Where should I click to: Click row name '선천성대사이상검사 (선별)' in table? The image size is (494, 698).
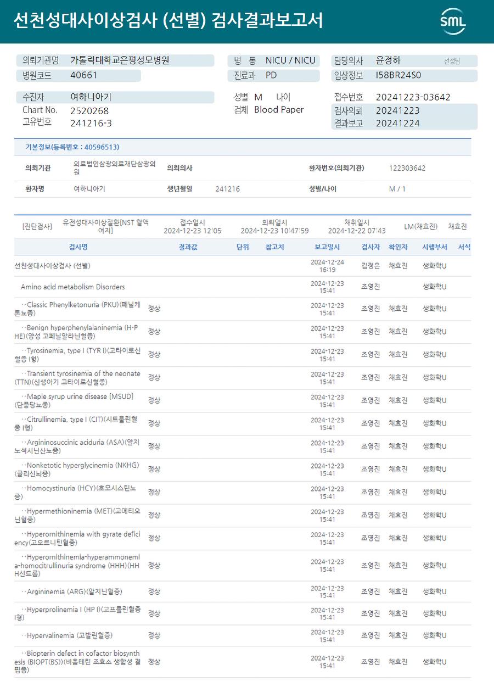[53, 266]
